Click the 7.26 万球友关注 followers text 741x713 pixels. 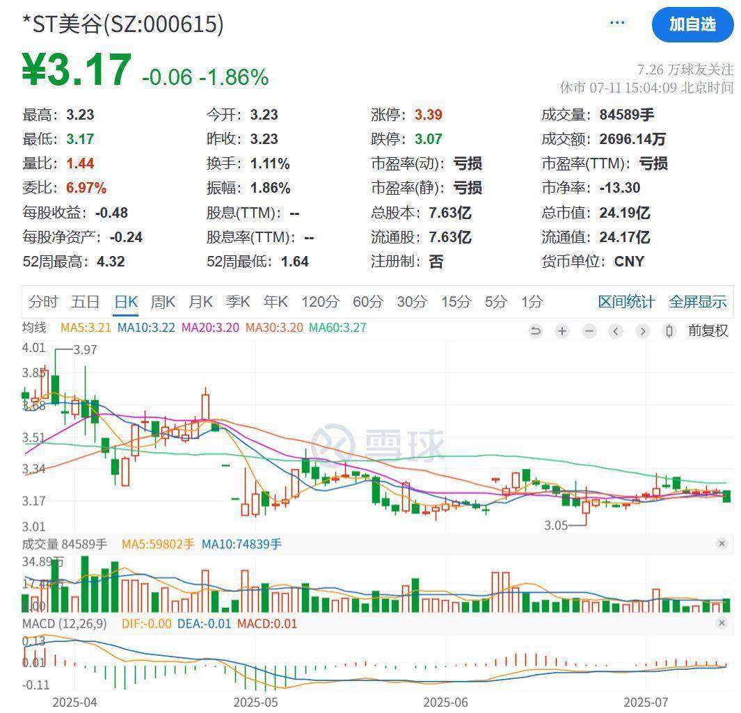(685, 70)
